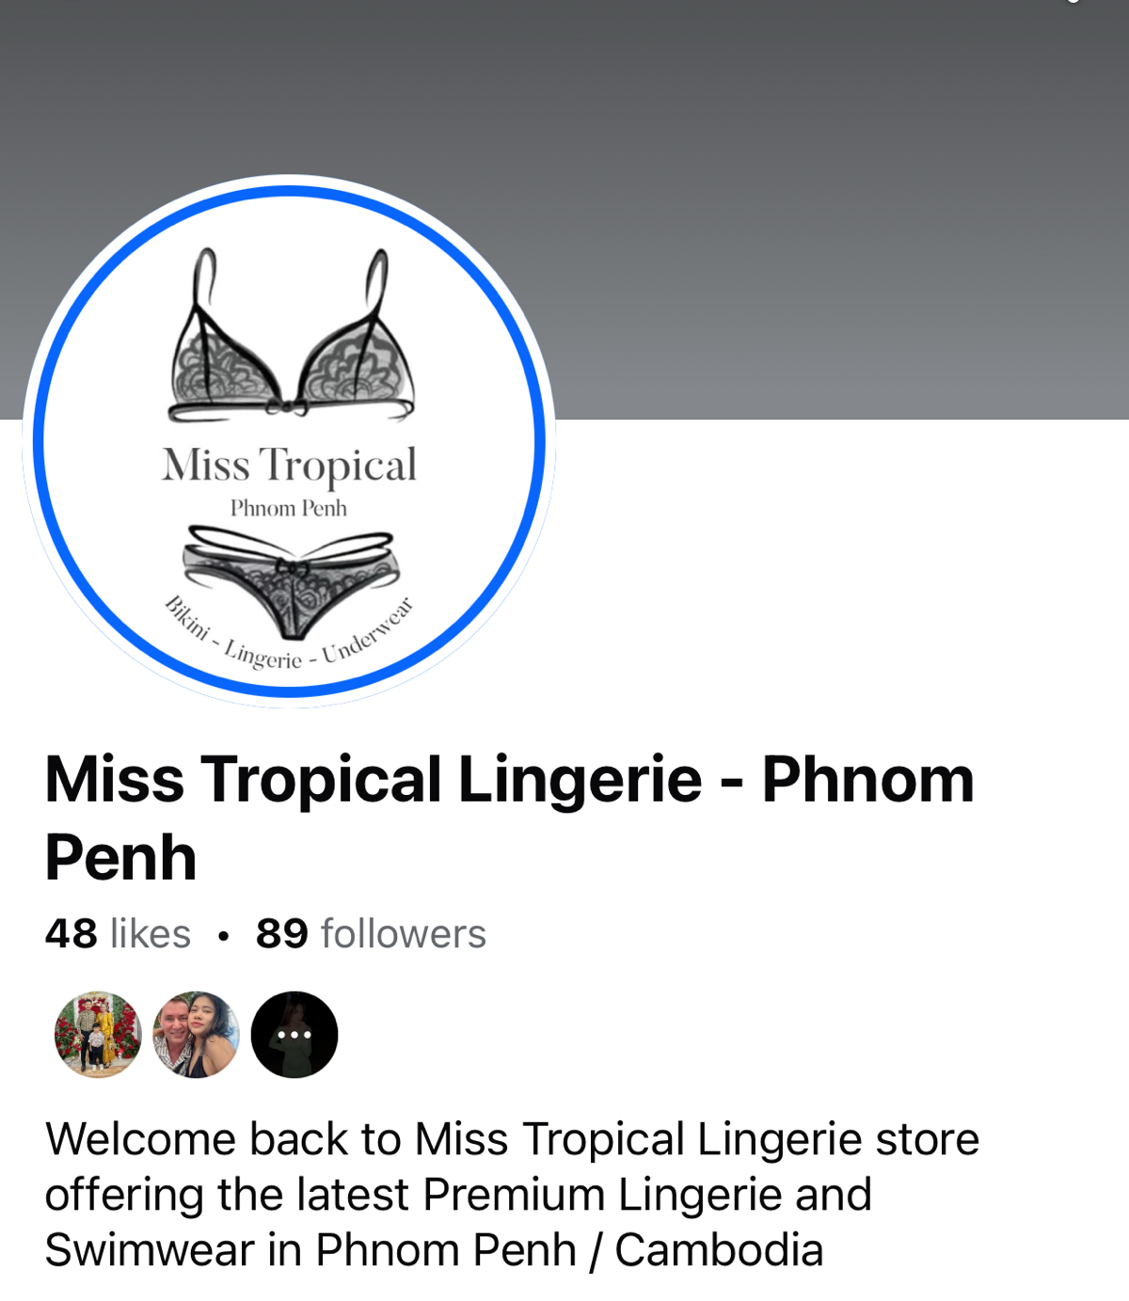
Task: Click the Swimwear in Phnom Penh / Cambodia line
Action: (434, 1250)
